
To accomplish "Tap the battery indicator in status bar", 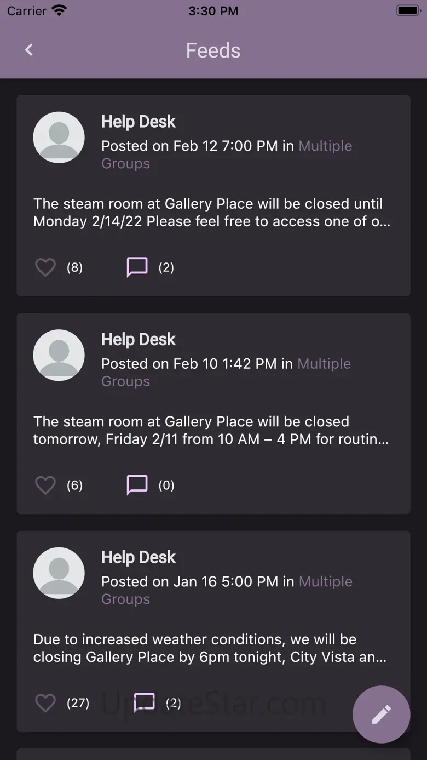I will coord(408,10).
